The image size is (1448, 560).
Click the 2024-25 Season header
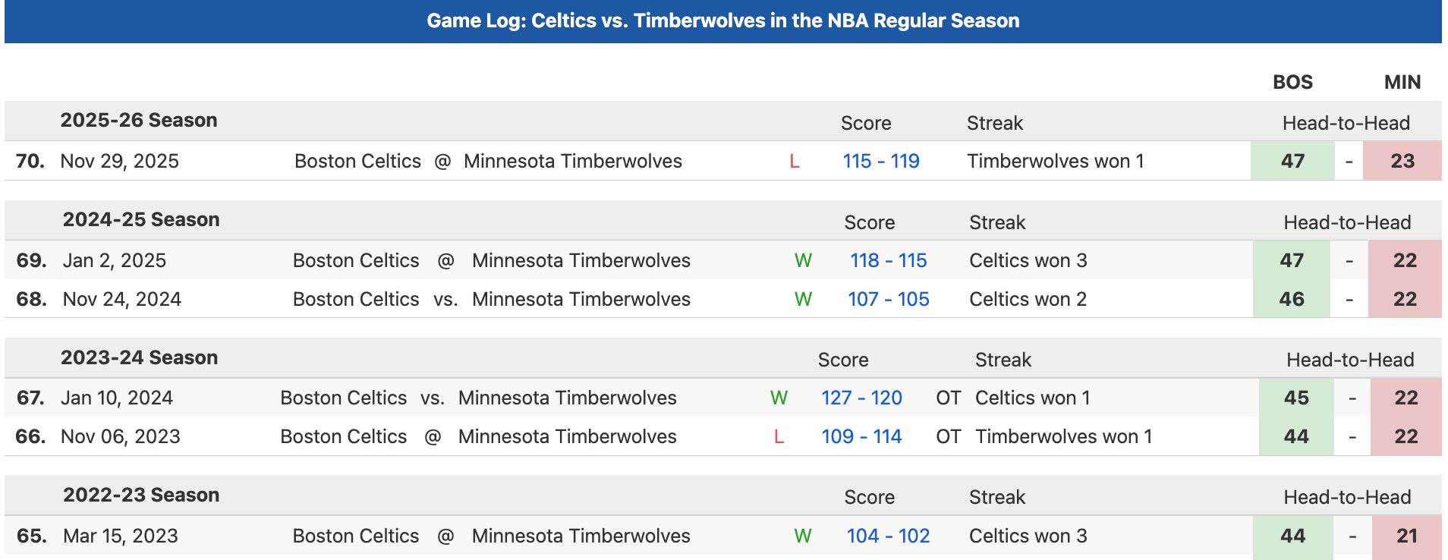[141, 219]
